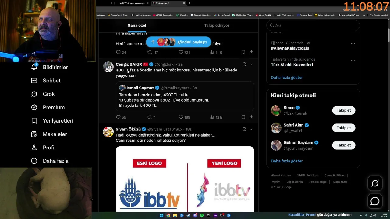Open Google Gemini bookmark

[222, 15]
